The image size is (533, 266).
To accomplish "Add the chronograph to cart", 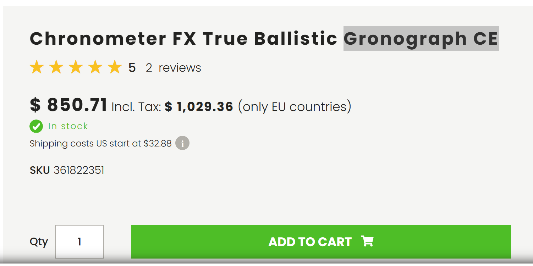I will pos(321,242).
